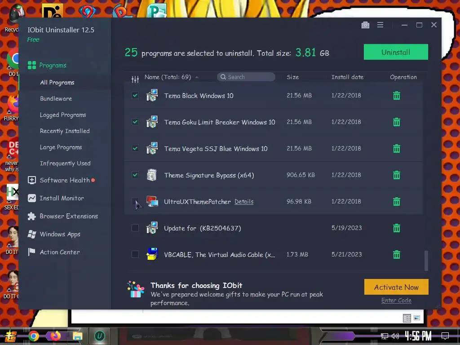The width and height of the screenshot is (460, 345).
Task: Click the VBCABLE program icon
Action: click(x=152, y=254)
